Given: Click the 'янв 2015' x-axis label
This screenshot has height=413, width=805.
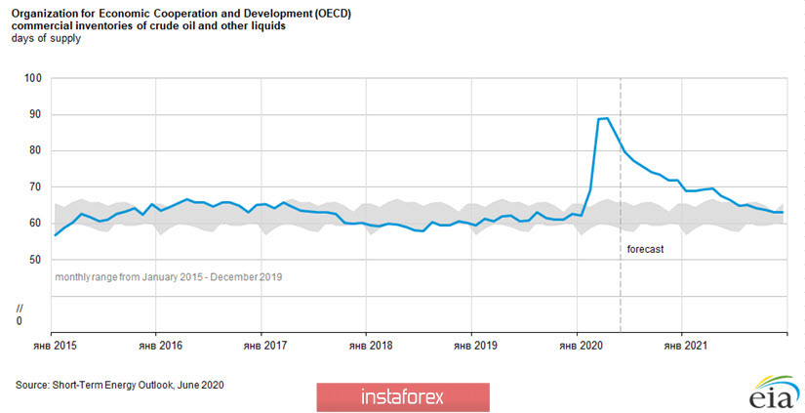Looking at the screenshot, I should 51,345.
